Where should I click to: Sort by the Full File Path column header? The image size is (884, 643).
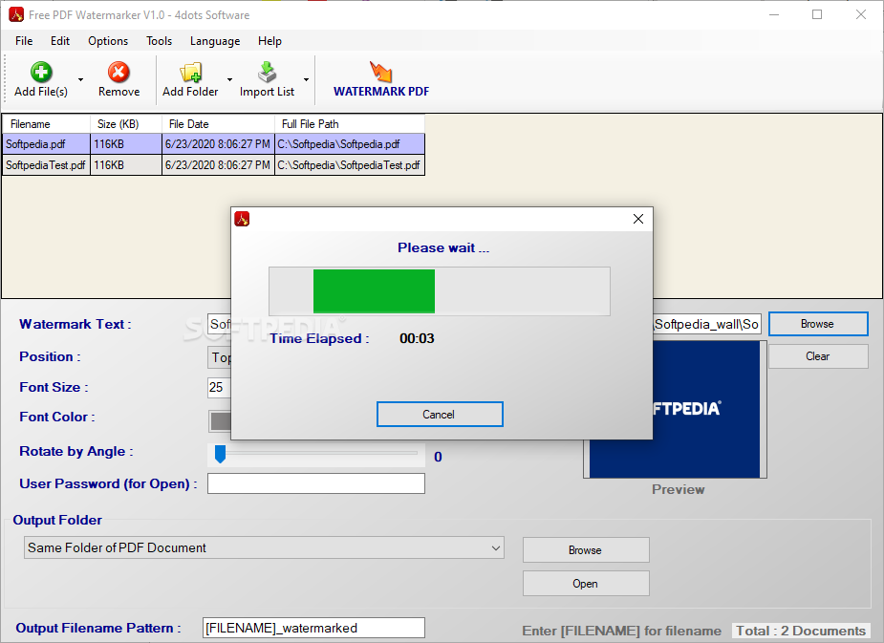click(x=350, y=124)
